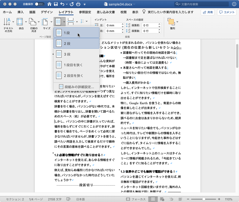Switch to outline view icon

click(x=171, y=199)
